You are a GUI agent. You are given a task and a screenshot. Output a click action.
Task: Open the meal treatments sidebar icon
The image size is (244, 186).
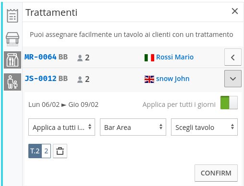12,60
